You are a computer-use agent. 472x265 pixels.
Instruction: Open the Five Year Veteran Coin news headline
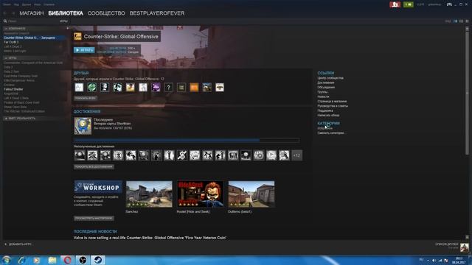(x=150, y=238)
